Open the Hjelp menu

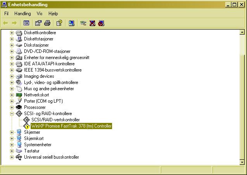click(x=53, y=14)
